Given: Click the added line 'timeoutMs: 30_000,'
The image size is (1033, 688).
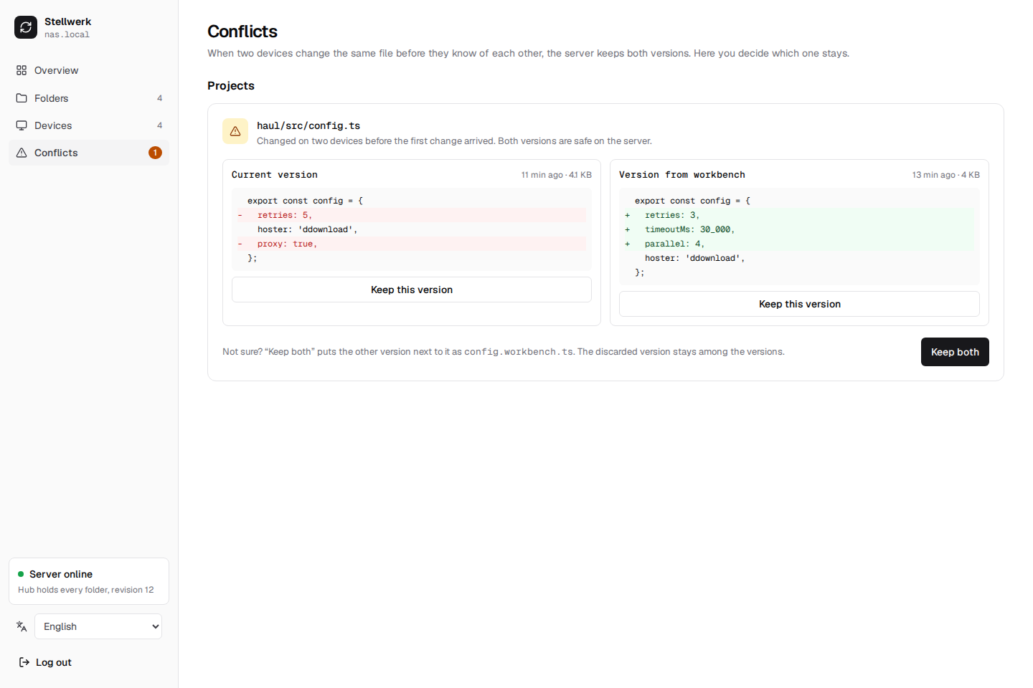Looking at the screenshot, I should click(x=799, y=229).
